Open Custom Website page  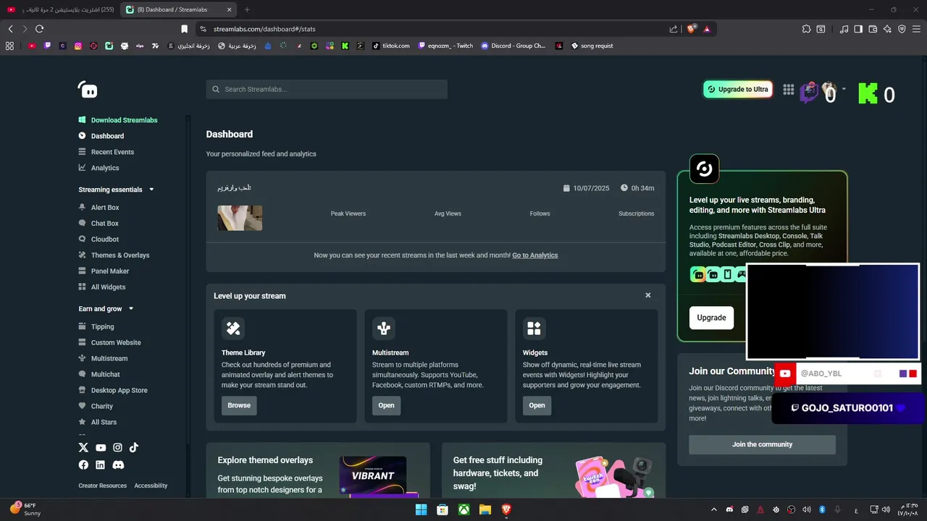pos(109,343)
